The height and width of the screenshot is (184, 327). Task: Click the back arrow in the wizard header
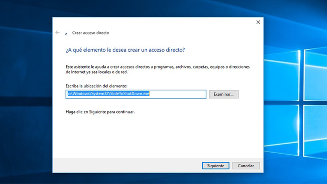(58, 33)
